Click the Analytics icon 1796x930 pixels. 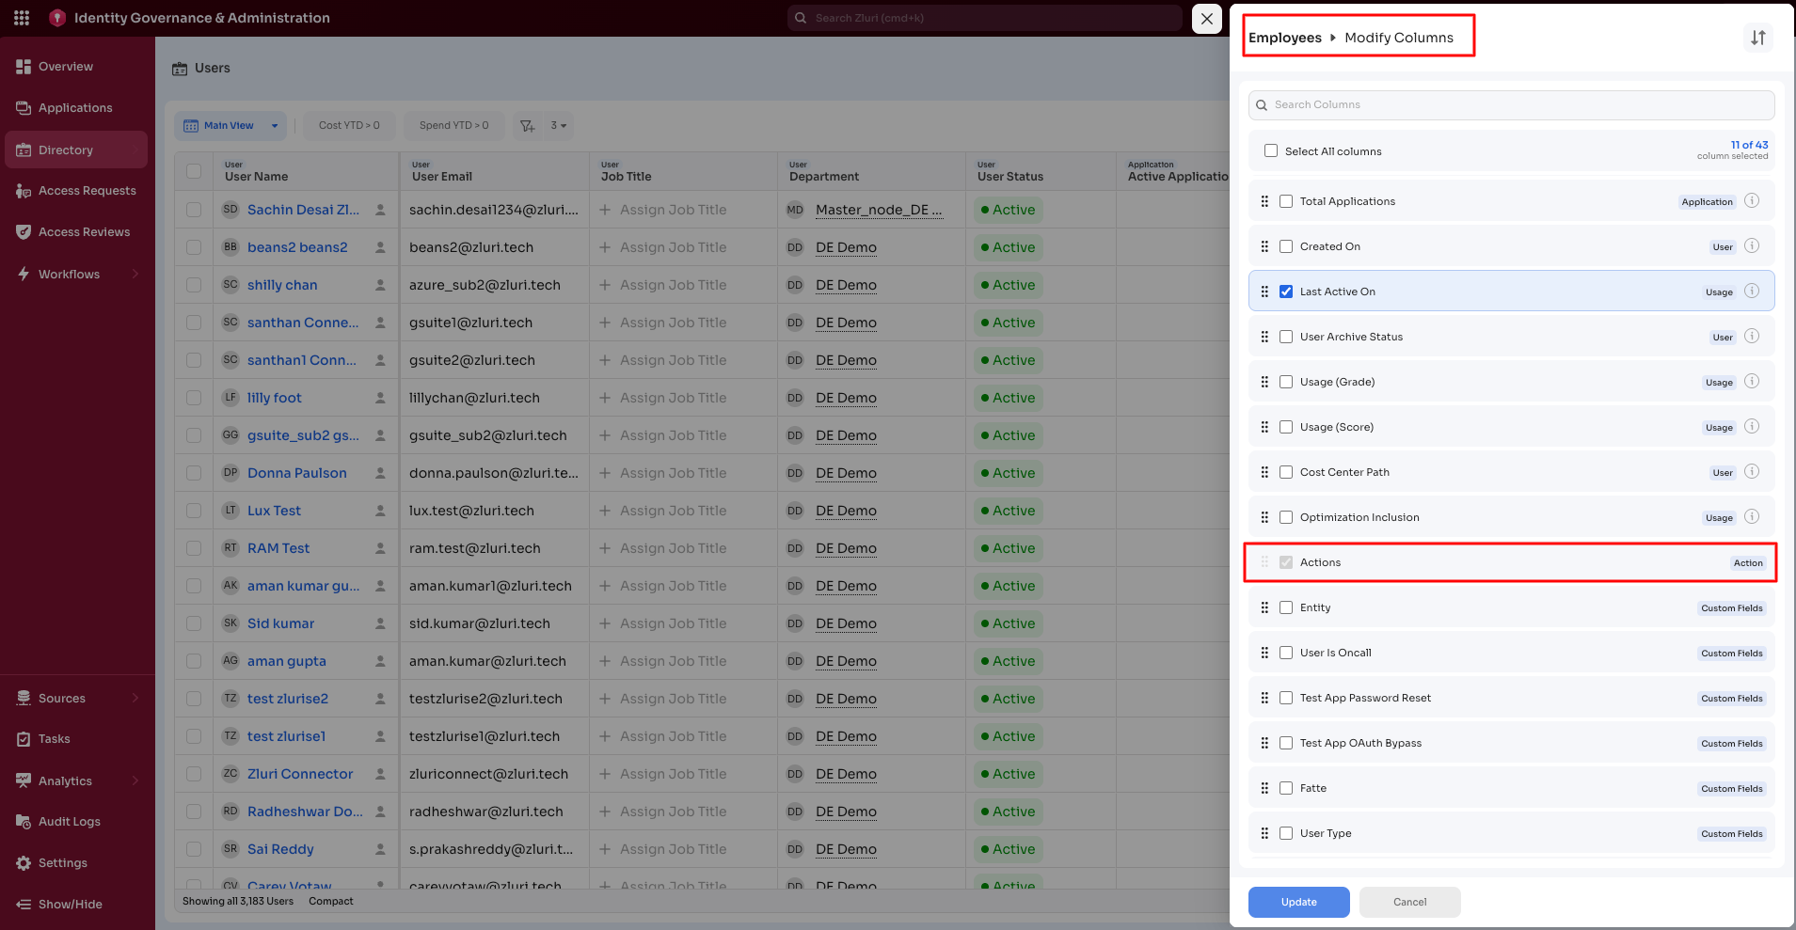23,780
